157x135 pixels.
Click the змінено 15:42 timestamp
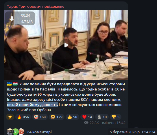113,123
